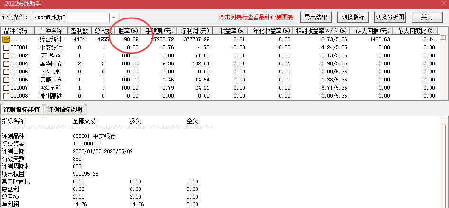
Task: Click the 全部交易 column heading
Action: click(84, 121)
